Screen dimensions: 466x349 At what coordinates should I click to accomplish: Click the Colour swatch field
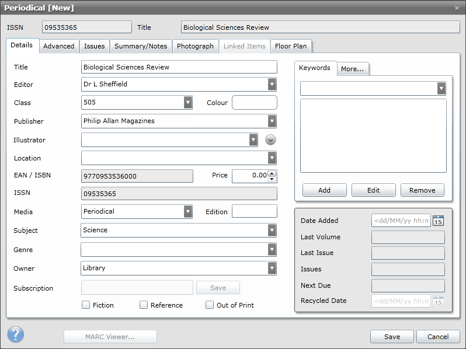[255, 103]
